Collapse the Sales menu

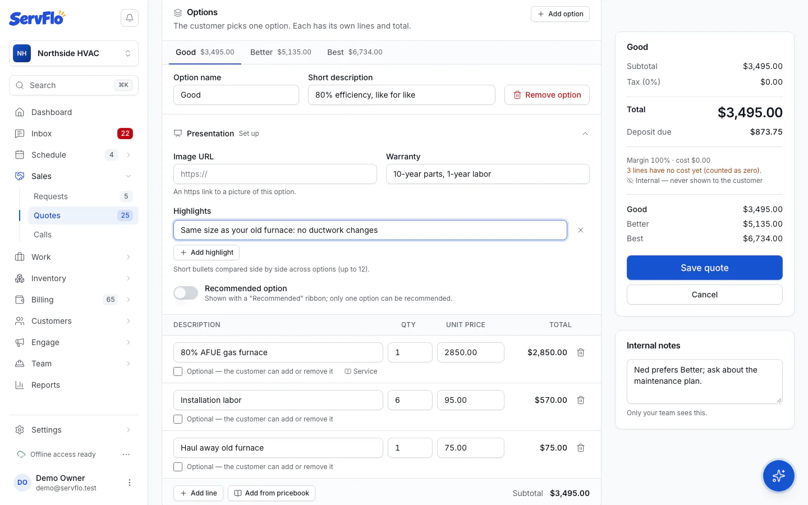(x=128, y=176)
